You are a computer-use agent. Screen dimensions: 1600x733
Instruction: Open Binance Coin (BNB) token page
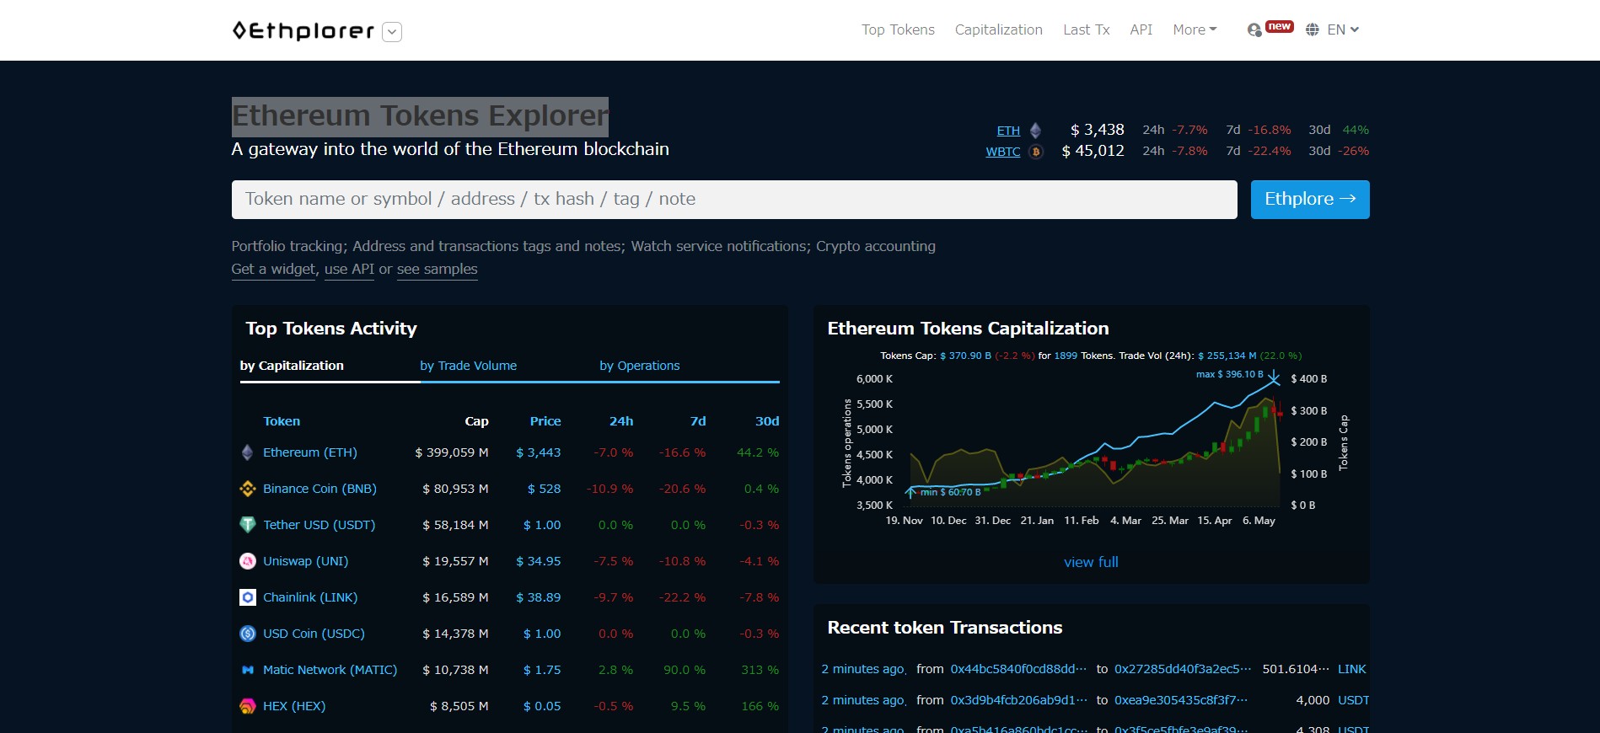click(319, 489)
